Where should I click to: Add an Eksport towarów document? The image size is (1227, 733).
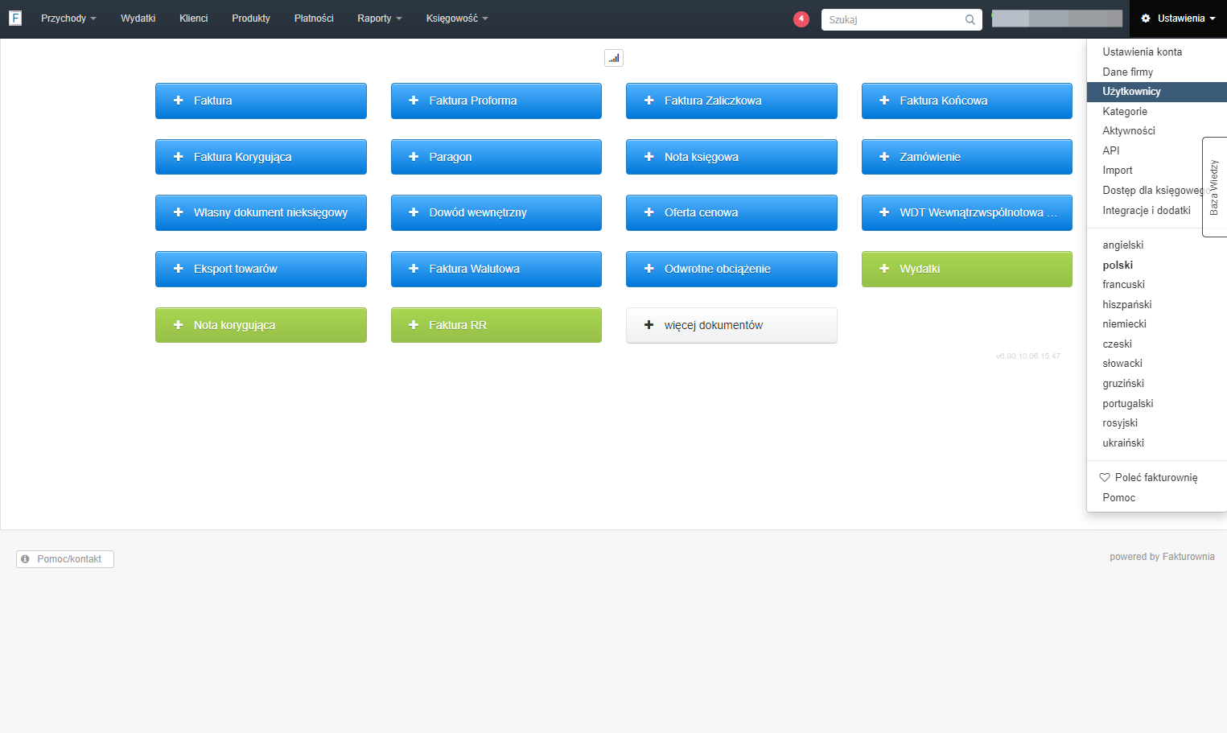coord(261,269)
